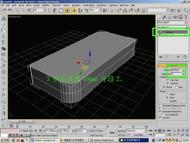Image resolution: width=190 pixels, height=143 pixels.
Task: Switch to the Hierarchy panel icon
Action: click(x=170, y=17)
